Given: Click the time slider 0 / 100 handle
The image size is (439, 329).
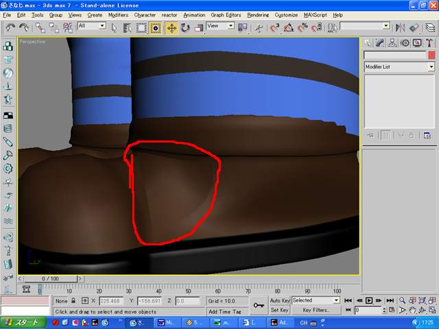Looking at the screenshot, I should click(x=50, y=279).
